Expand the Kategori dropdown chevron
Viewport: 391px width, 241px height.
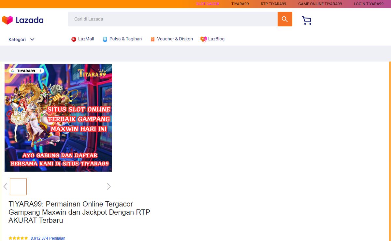pyautogui.click(x=32, y=39)
